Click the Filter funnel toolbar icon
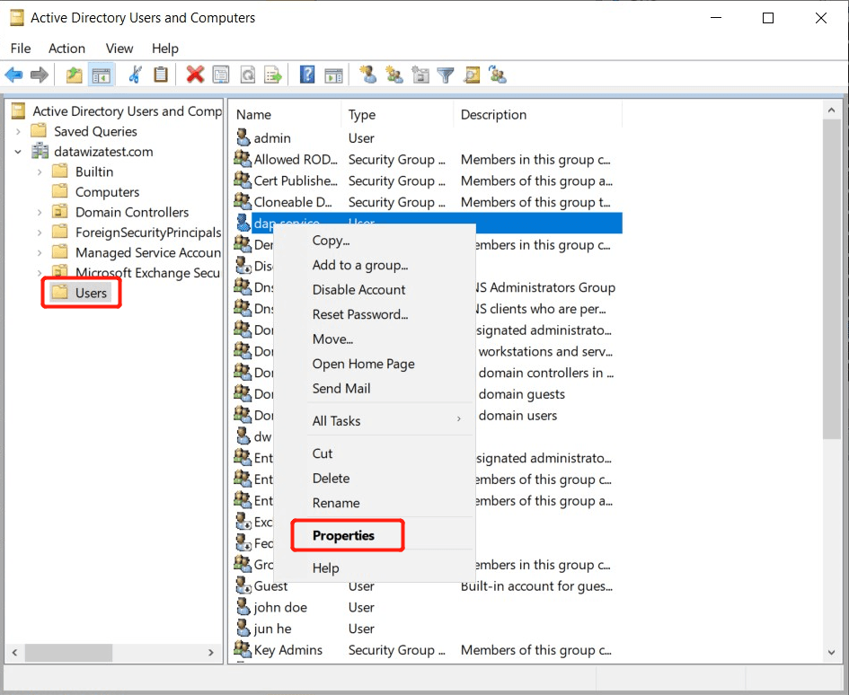This screenshot has height=695, width=849. (446, 75)
